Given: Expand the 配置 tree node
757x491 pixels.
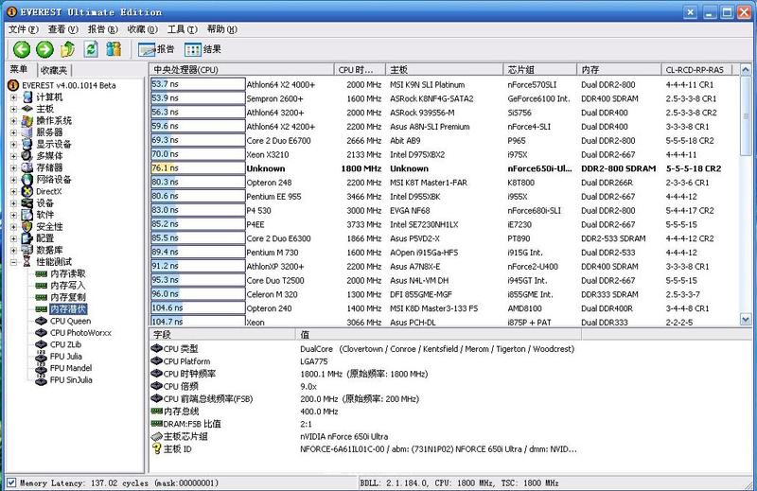Looking at the screenshot, I should [x=13, y=238].
